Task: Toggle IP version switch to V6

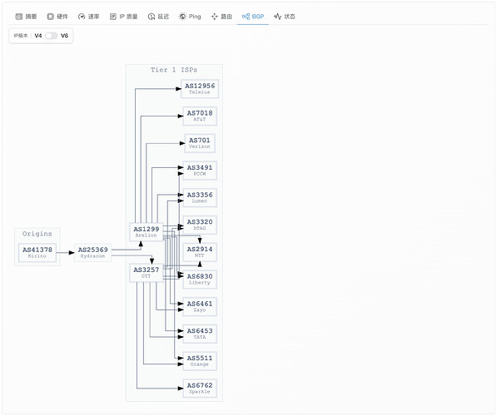Action: click(x=52, y=36)
